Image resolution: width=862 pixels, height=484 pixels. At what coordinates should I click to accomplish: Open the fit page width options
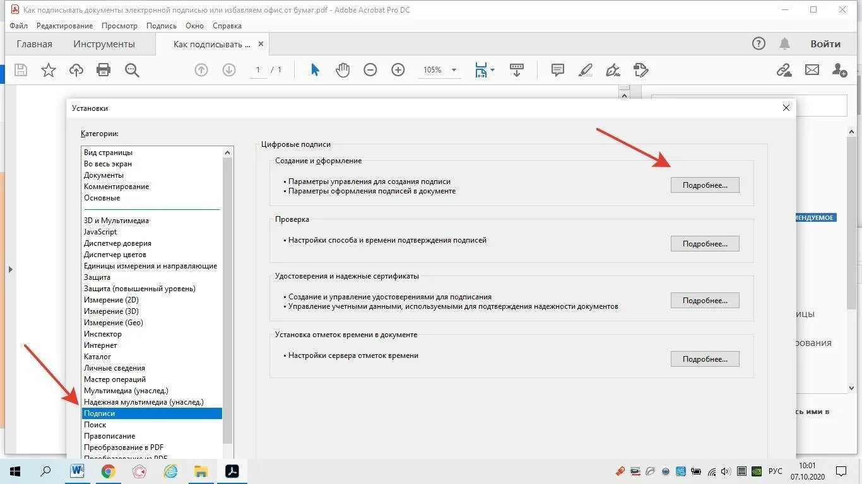click(485, 70)
